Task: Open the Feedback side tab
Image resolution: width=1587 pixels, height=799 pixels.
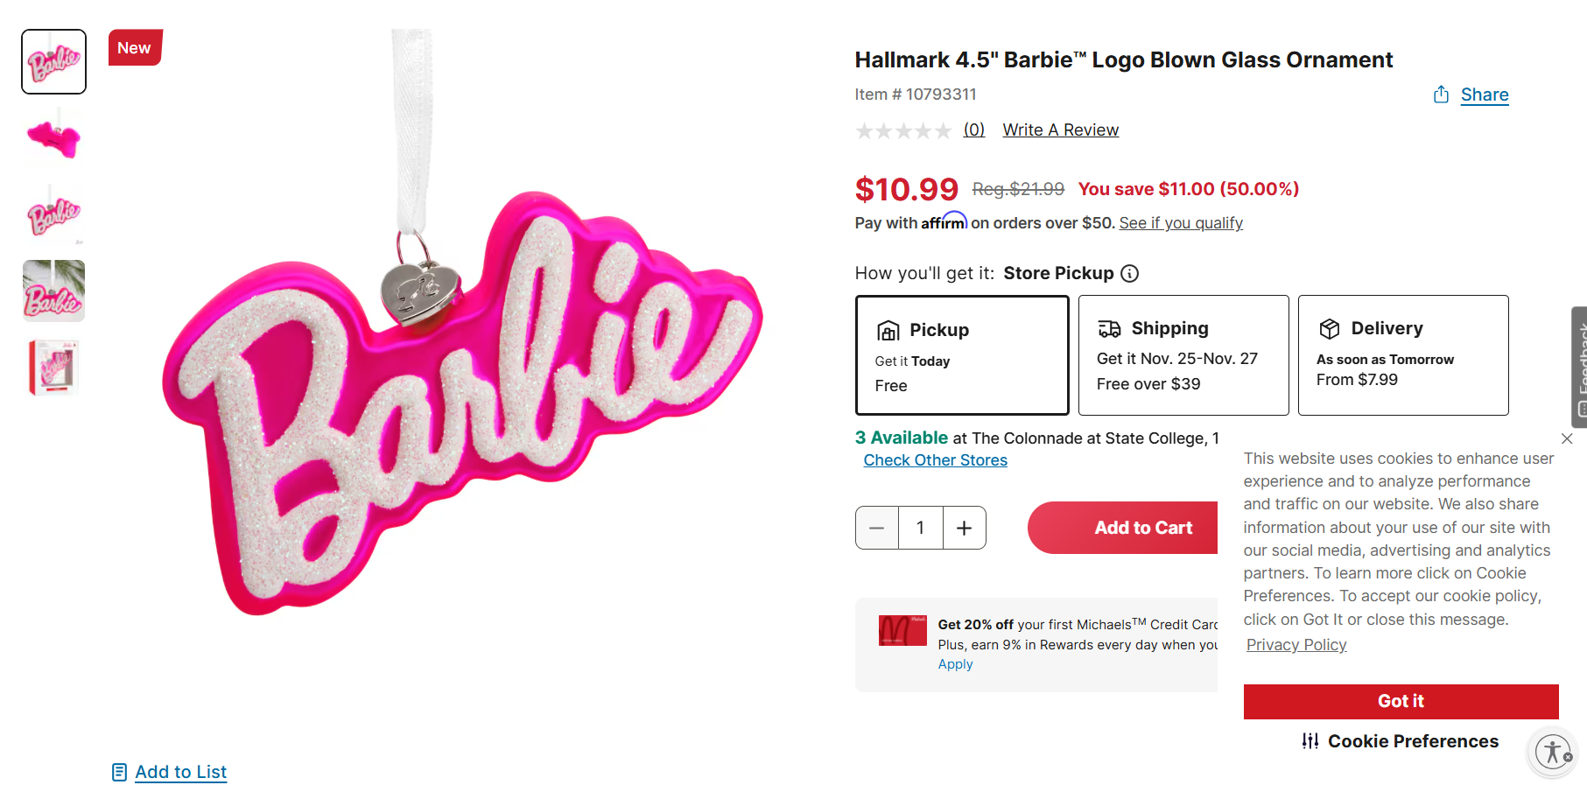Action: (x=1579, y=367)
